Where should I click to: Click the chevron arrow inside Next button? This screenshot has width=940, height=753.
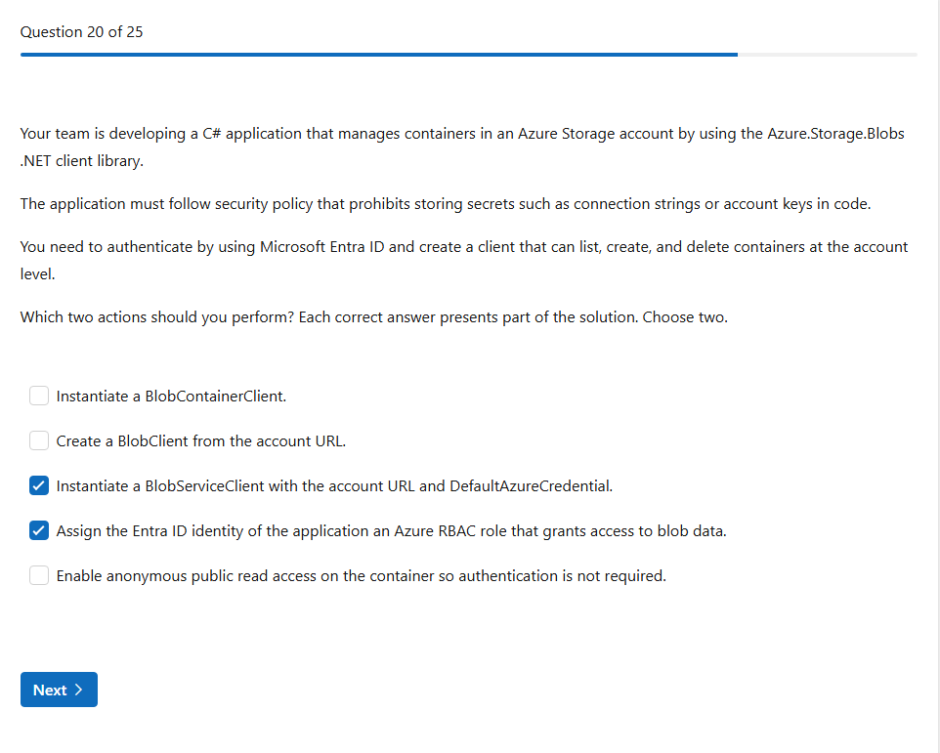(x=79, y=690)
